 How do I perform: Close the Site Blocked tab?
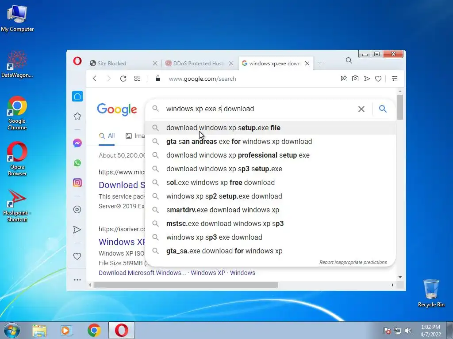pyautogui.click(x=155, y=64)
